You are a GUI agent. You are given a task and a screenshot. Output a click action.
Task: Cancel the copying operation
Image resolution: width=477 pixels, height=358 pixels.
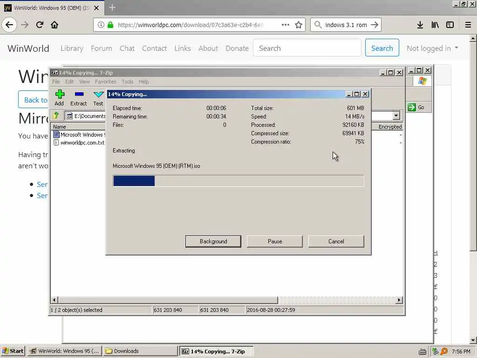pos(336,241)
